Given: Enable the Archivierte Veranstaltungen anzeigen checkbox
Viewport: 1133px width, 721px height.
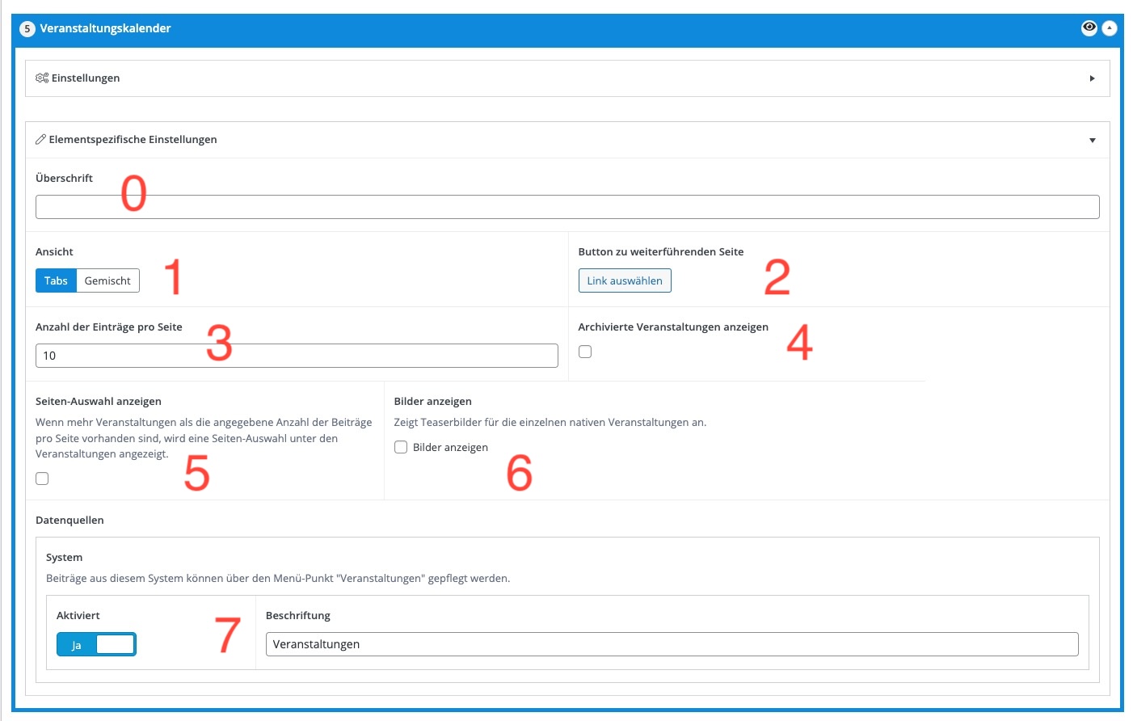Looking at the screenshot, I should pyautogui.click(x=585, y=352).
